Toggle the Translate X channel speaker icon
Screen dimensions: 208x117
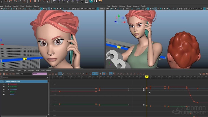(4, 84)
